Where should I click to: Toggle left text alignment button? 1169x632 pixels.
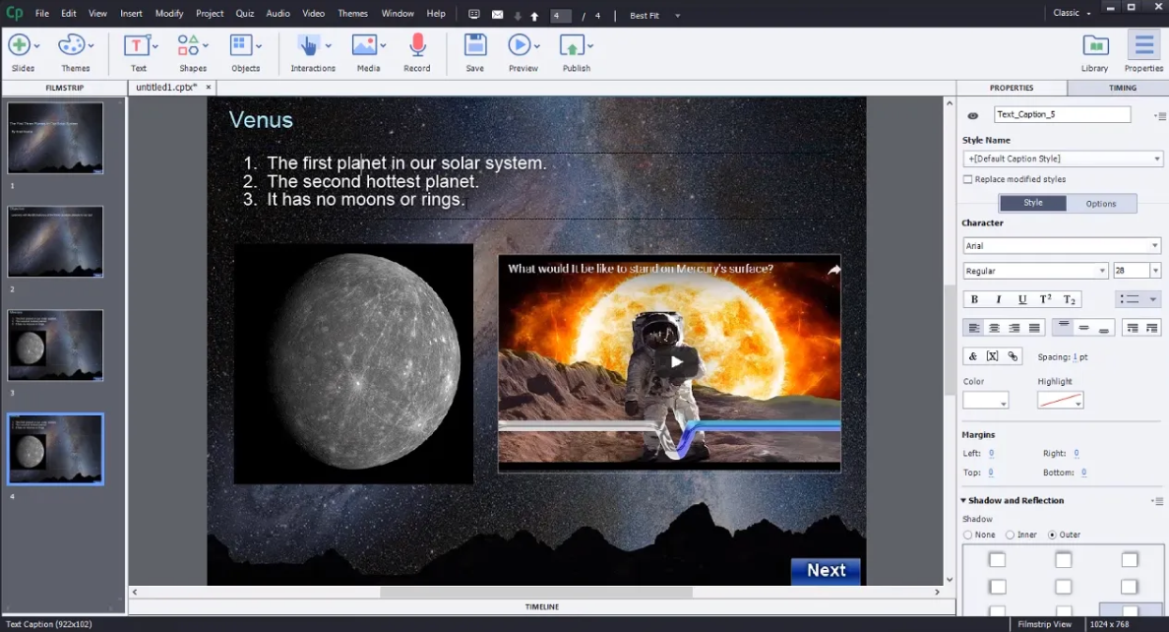point(973,329)
